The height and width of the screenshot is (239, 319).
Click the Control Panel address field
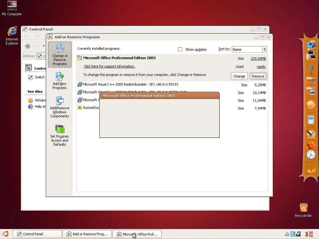pos(41,56)
